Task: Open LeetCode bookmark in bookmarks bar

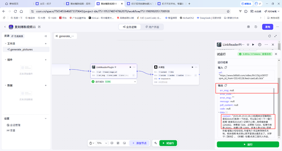Action: point(149,18)
